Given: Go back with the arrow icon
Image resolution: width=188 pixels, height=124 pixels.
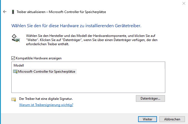Looking at the screenshot, I should 5,12.
